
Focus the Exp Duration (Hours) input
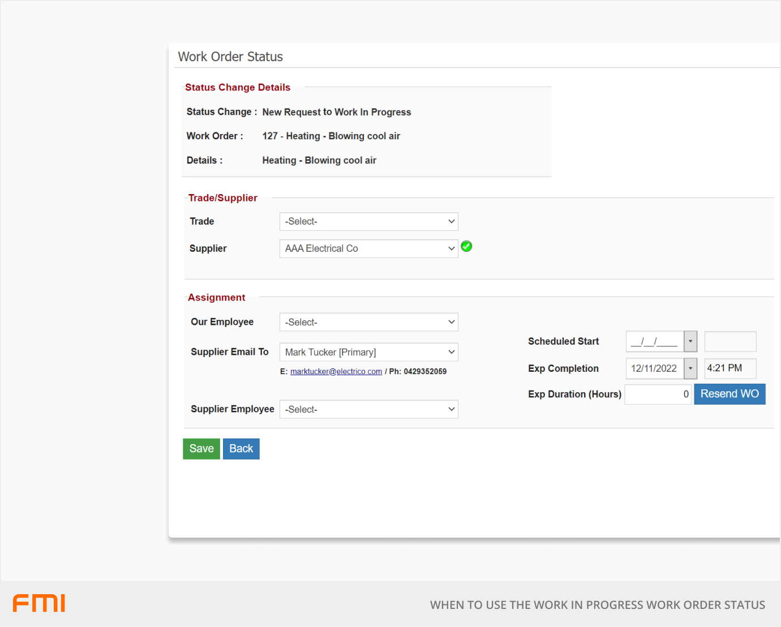(658, 394)
